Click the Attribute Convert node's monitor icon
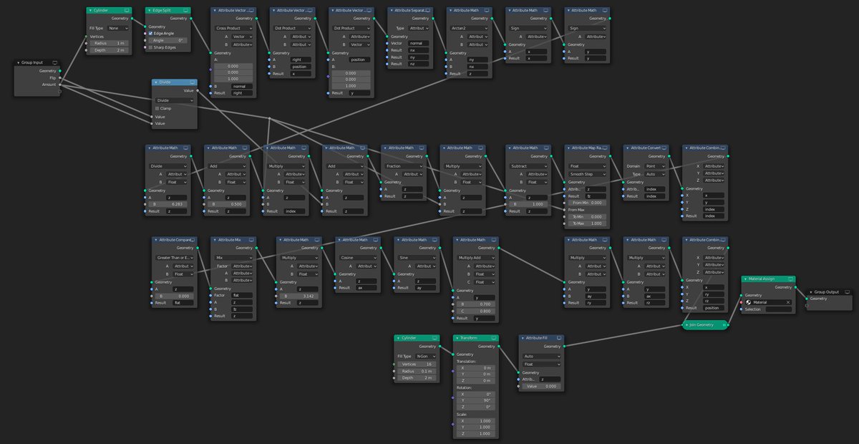This screenshot has height=444, width=859. click(x=664, y=148)
